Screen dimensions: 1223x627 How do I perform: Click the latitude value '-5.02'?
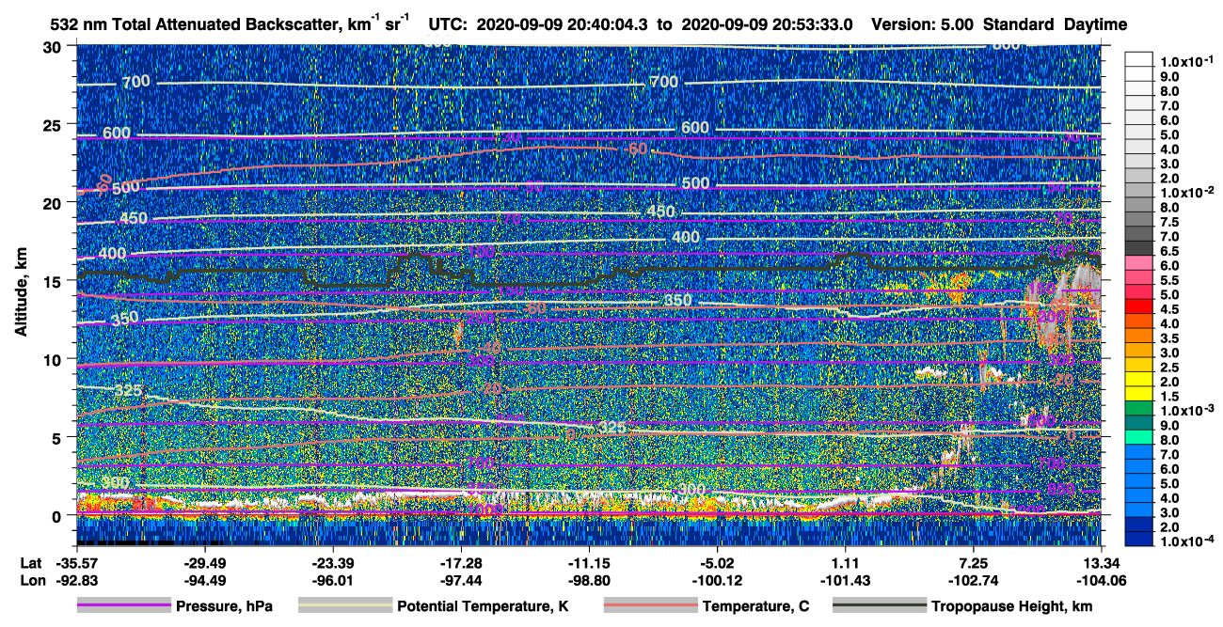point(717,564)
